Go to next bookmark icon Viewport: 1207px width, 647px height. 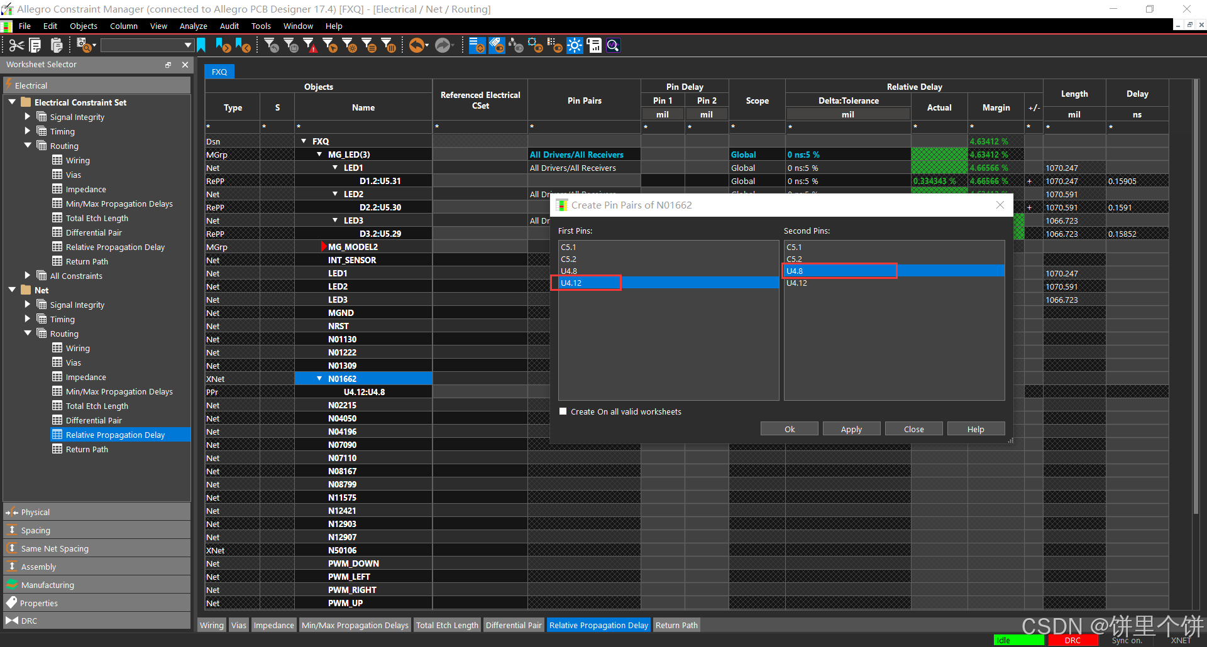pyautogui.click(x=223, y=45)
